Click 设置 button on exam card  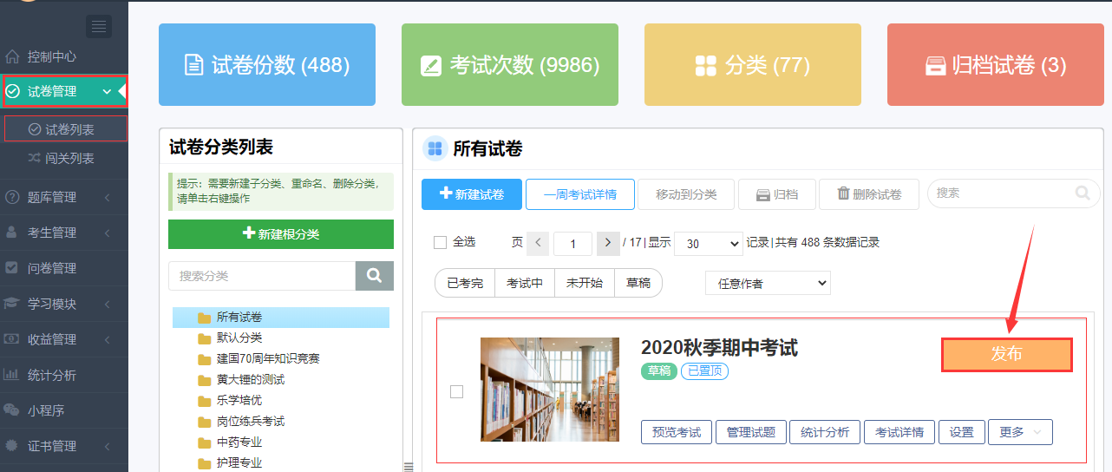coord(962,432)
